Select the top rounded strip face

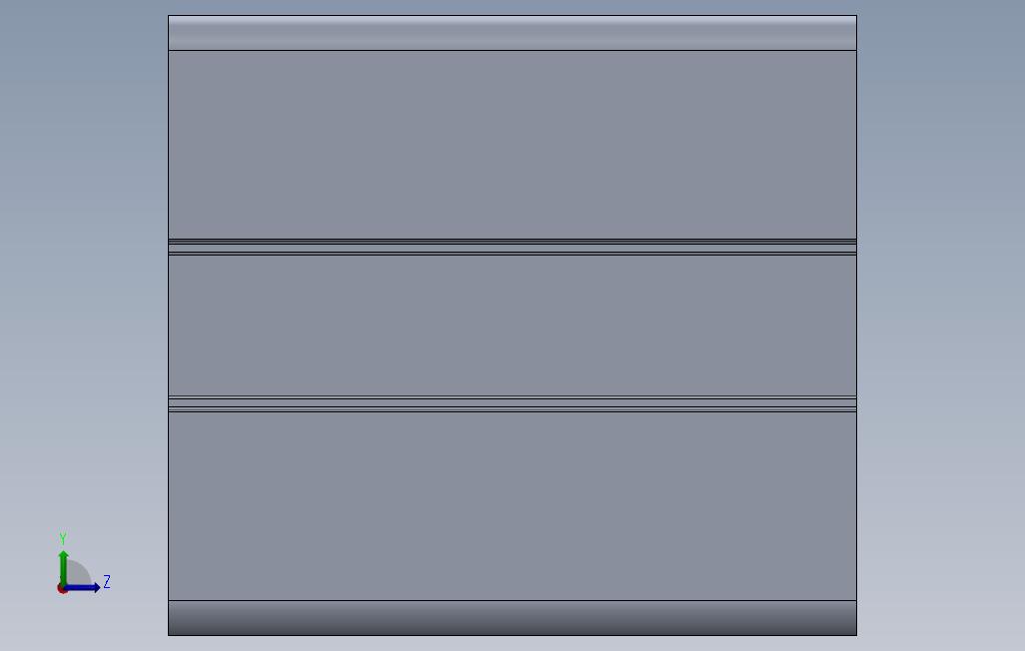(x=512, y=33)
